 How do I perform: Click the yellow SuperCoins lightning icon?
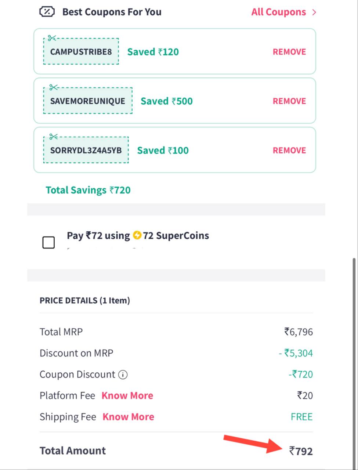[x=137, y=235]
